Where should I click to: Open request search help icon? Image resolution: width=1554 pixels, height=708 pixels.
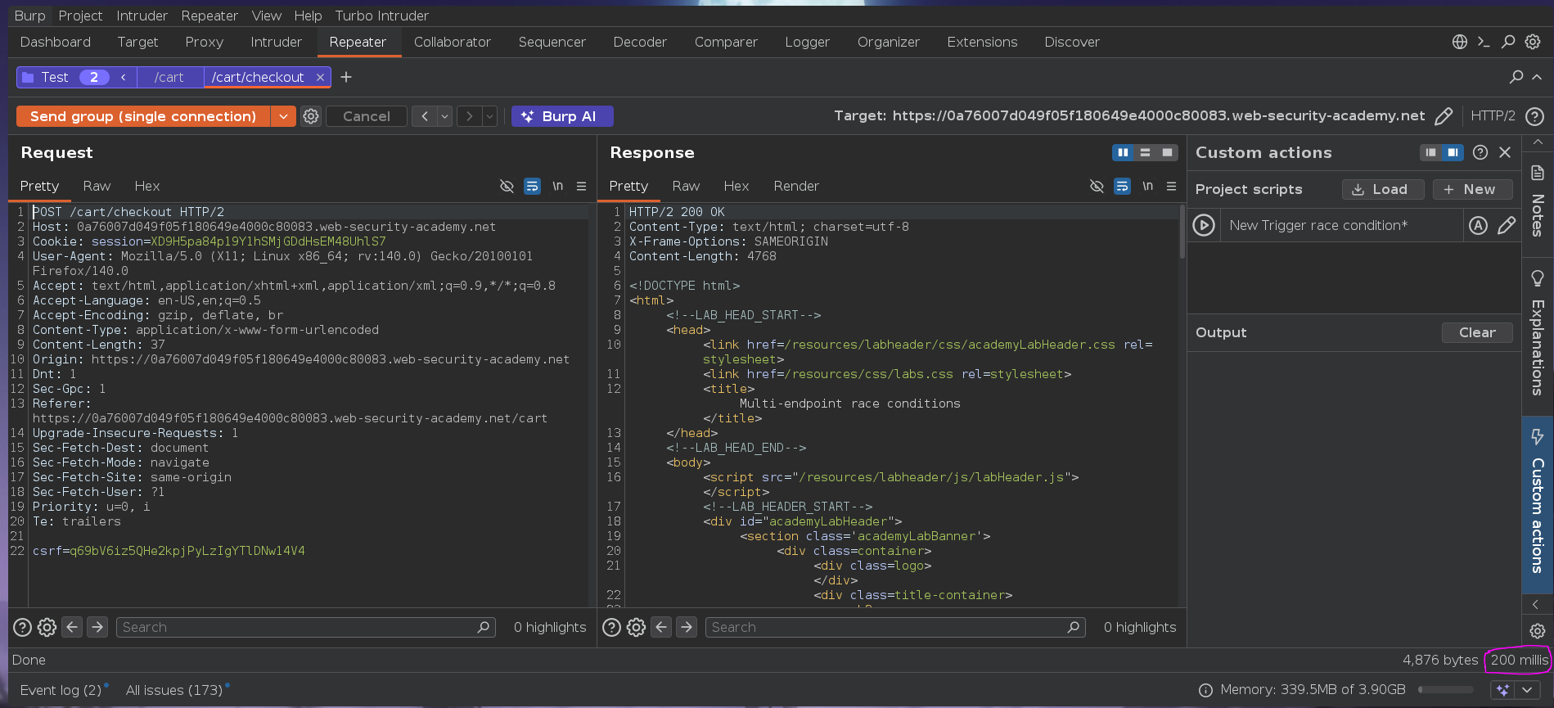(x=23, y=627)
